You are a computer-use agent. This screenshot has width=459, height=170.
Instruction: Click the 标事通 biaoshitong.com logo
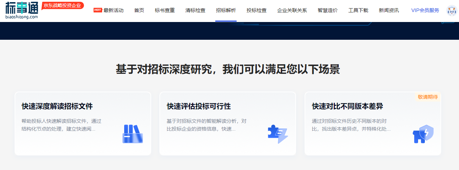coord(22,10)
